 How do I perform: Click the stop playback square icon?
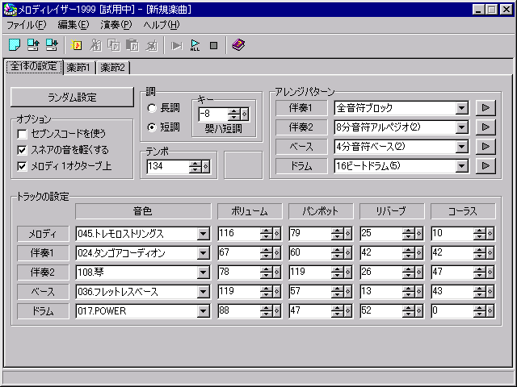(213, 45)
